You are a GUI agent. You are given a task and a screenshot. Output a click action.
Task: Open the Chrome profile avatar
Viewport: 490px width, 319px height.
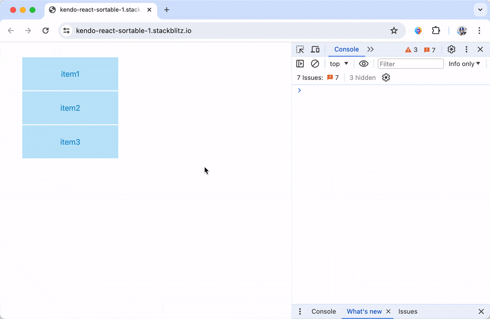click(x=462, y=31)
